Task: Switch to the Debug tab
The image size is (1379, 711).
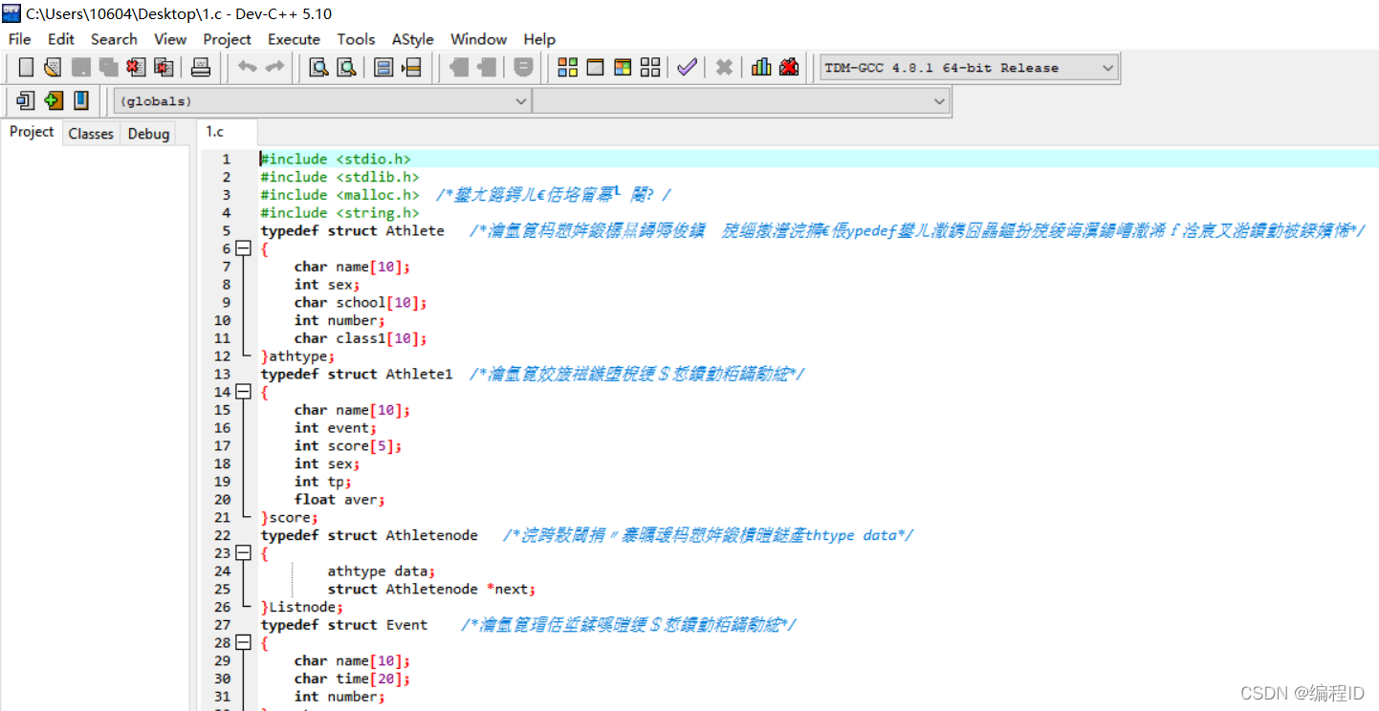Action: tap(147, 133)
